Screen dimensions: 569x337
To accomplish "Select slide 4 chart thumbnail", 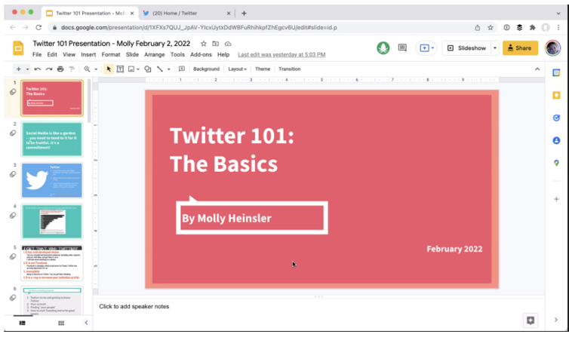I will tap(52, 222).
